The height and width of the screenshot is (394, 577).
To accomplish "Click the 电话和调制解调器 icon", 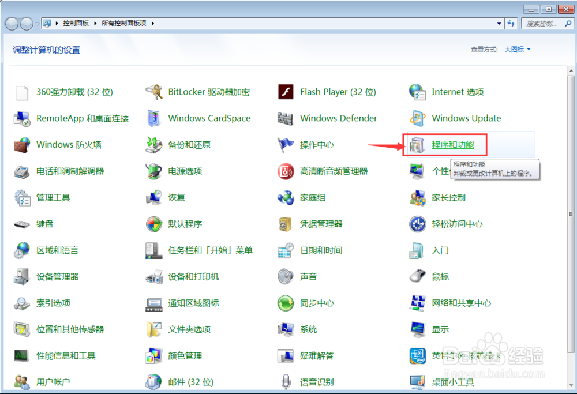I will click(x=22, y=171).
